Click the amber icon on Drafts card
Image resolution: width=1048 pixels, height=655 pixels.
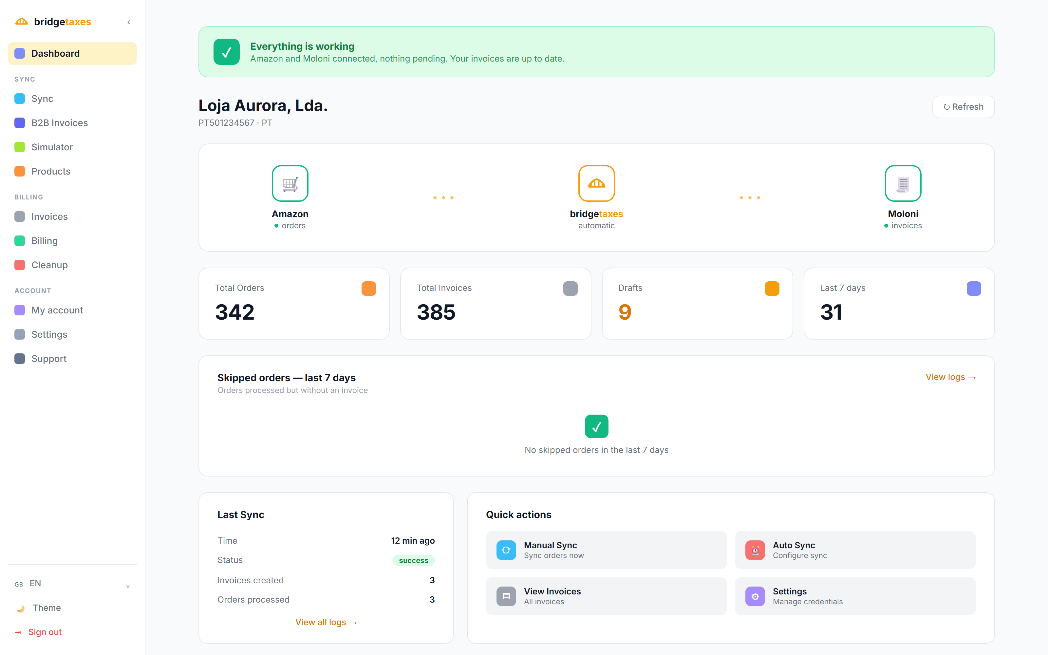tap(772, 289)
